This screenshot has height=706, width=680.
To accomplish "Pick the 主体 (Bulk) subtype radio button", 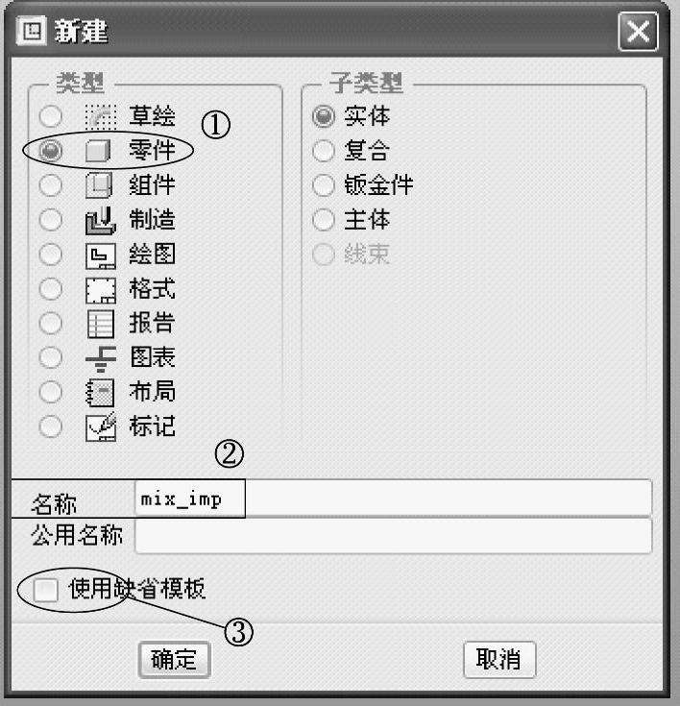I will pos(325,220).
